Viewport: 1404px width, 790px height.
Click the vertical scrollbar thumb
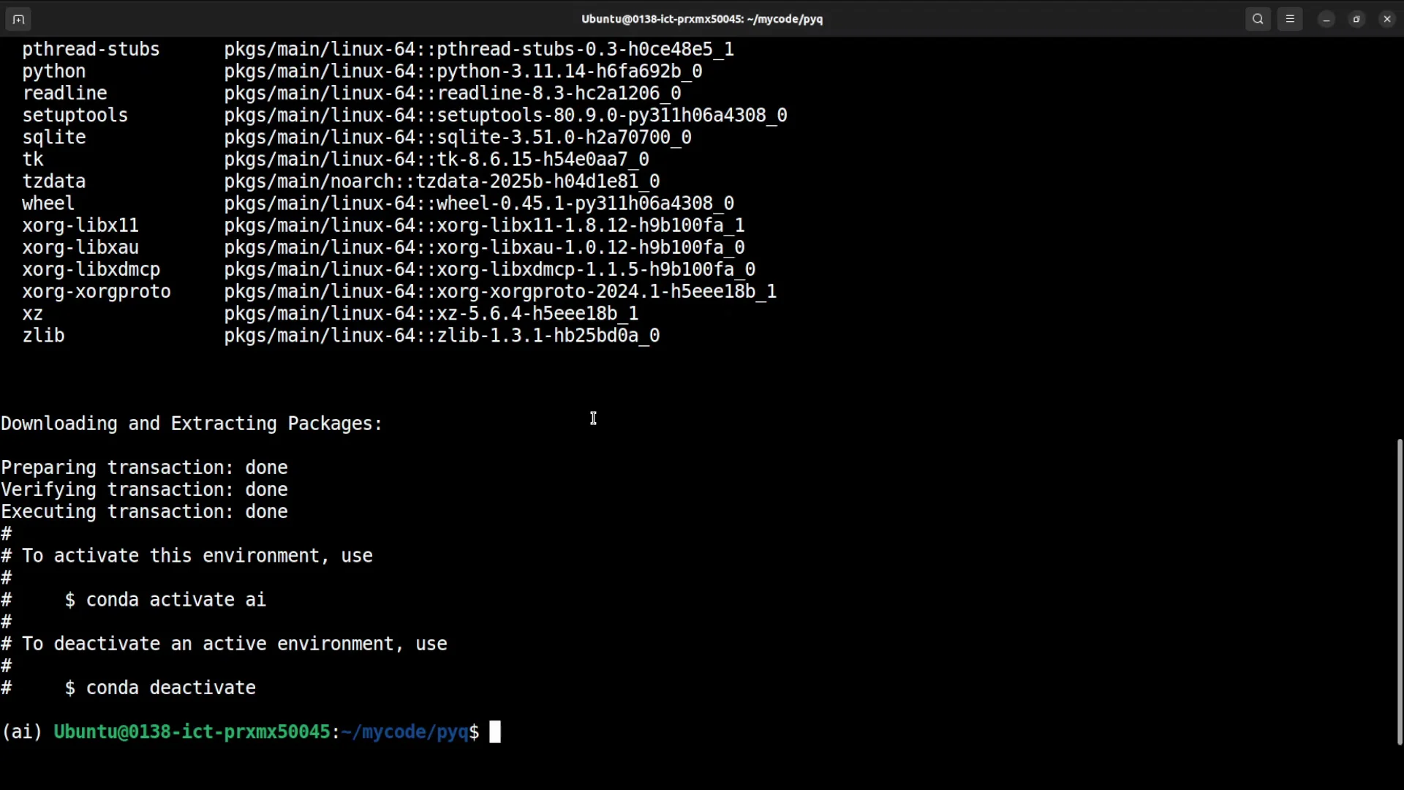[1399, 591]
